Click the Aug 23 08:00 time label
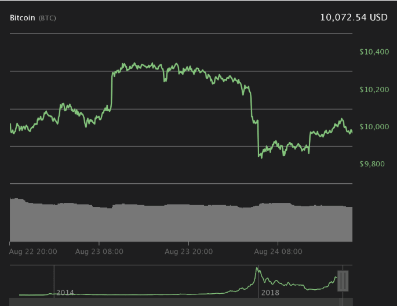This screenshot has height=306, width=397. point(99,252)
